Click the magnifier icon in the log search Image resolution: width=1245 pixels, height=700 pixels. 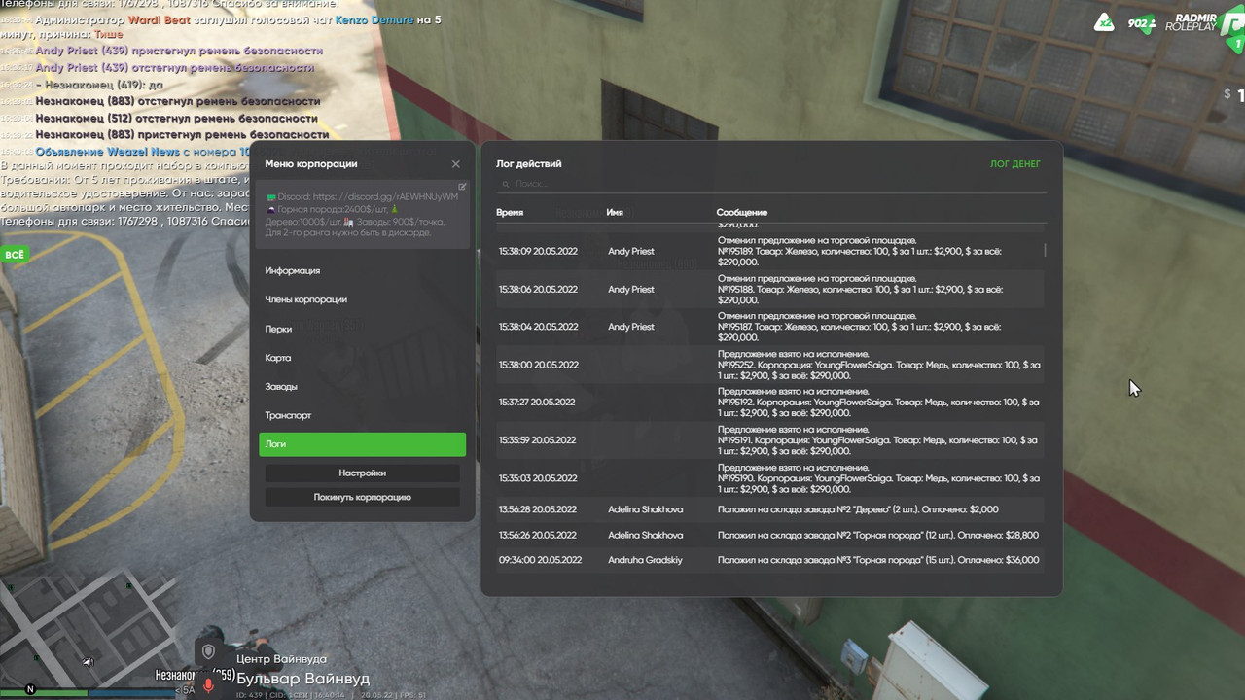tap(506, 184)
